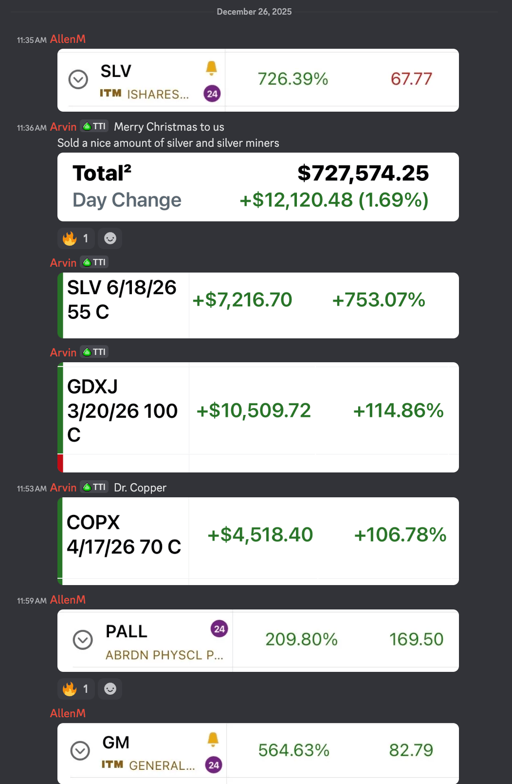512x784 pixels.
Task: Add reaction below the Total screenshot
Action: tap(110, 238)
